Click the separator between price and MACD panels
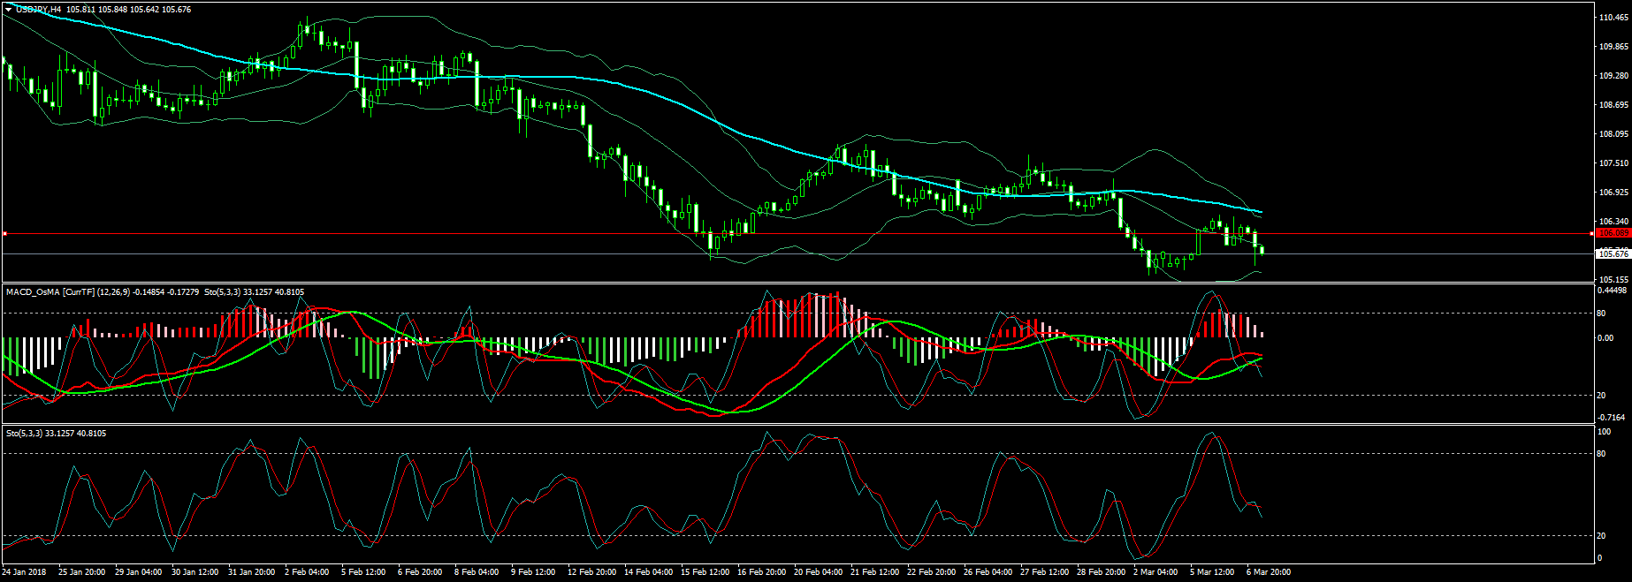 (x=796, y=283)
